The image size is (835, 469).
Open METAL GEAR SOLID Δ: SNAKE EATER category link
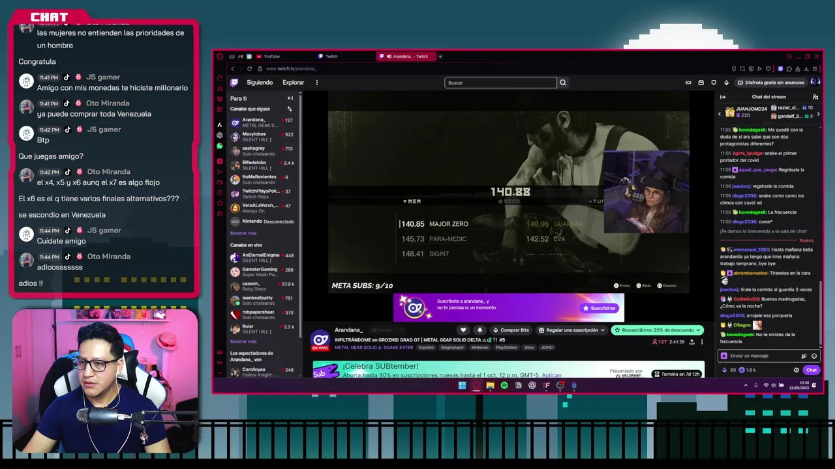(x=374, y=348)
